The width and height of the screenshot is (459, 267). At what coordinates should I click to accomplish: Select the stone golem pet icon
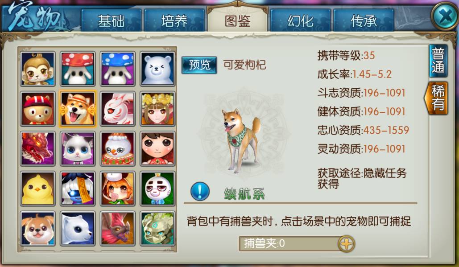click(157, 228)
